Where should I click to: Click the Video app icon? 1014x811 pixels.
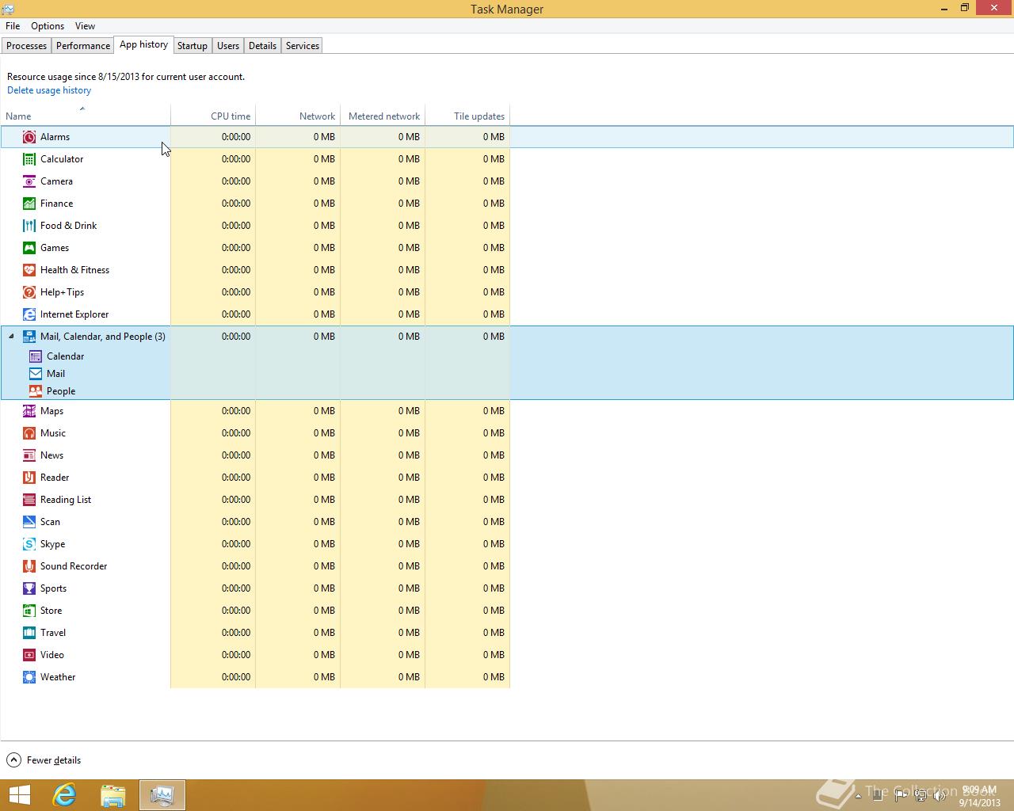pos(29,655)
